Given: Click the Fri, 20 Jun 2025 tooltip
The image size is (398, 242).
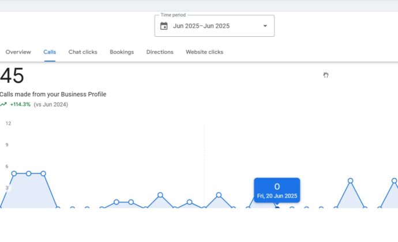Looking at the screenshot, I should point(277,190).
